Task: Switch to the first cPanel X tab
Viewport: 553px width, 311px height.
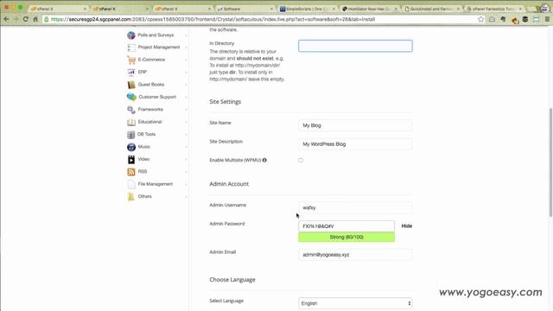Action: point(58,9)
